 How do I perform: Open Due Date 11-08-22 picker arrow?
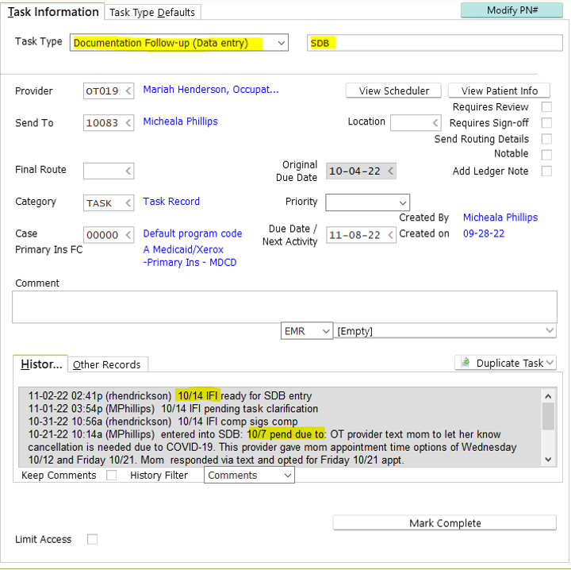(x=390, y=236)
